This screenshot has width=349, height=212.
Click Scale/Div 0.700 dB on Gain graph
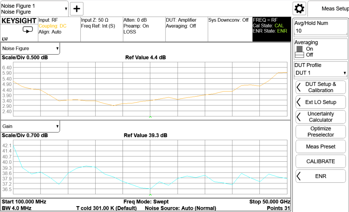pyautogui.click(x=25, y=135)
